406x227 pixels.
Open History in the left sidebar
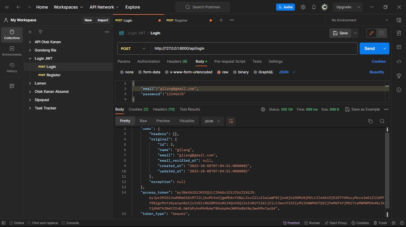(12, 67)
